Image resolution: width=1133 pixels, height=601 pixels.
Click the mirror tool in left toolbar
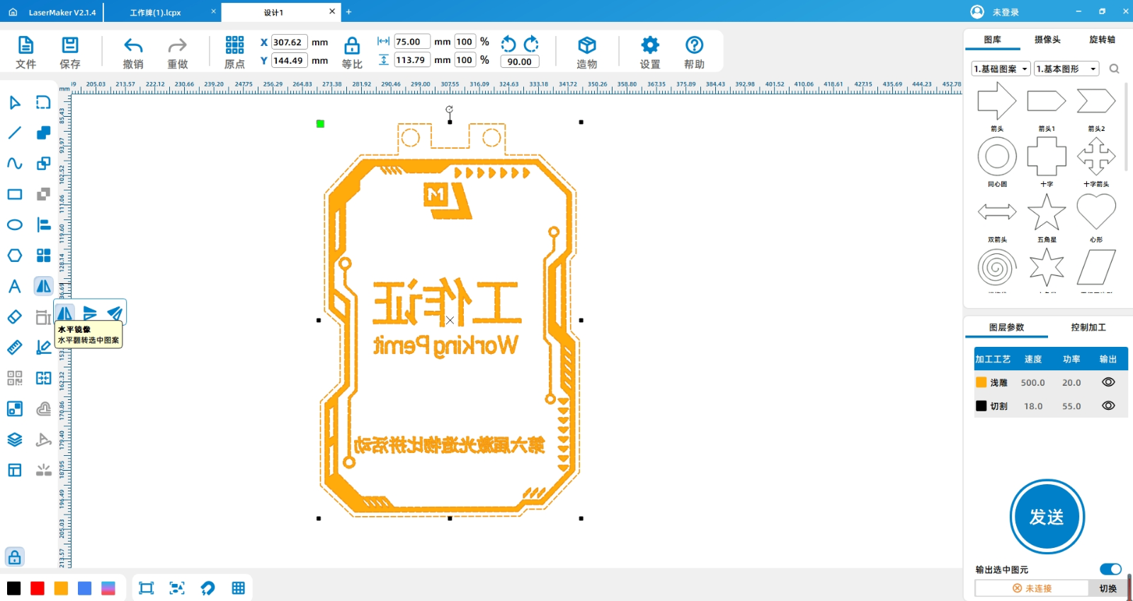pos(43,286)
